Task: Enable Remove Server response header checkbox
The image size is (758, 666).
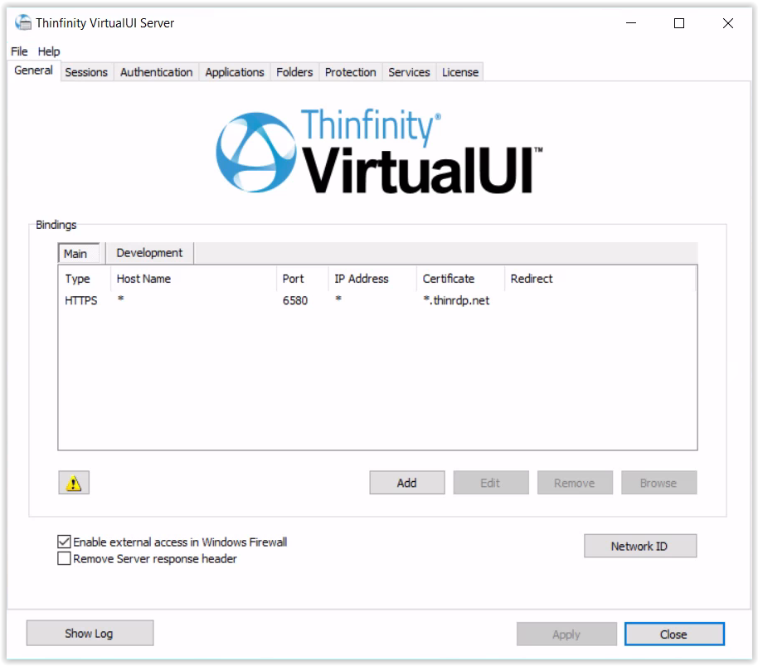Action: 65,559
